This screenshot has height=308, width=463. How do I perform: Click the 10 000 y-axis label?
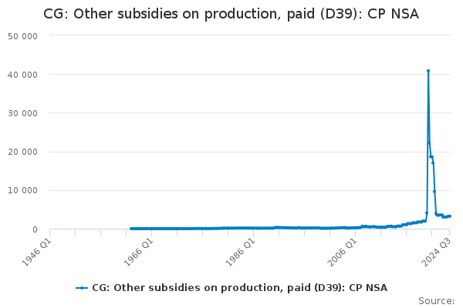pos(23,191)
